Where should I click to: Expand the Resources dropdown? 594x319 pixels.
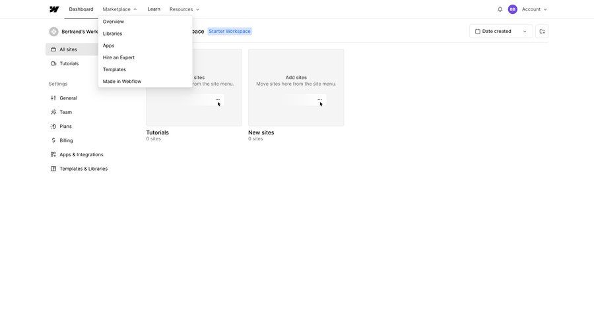click(184, 9)
